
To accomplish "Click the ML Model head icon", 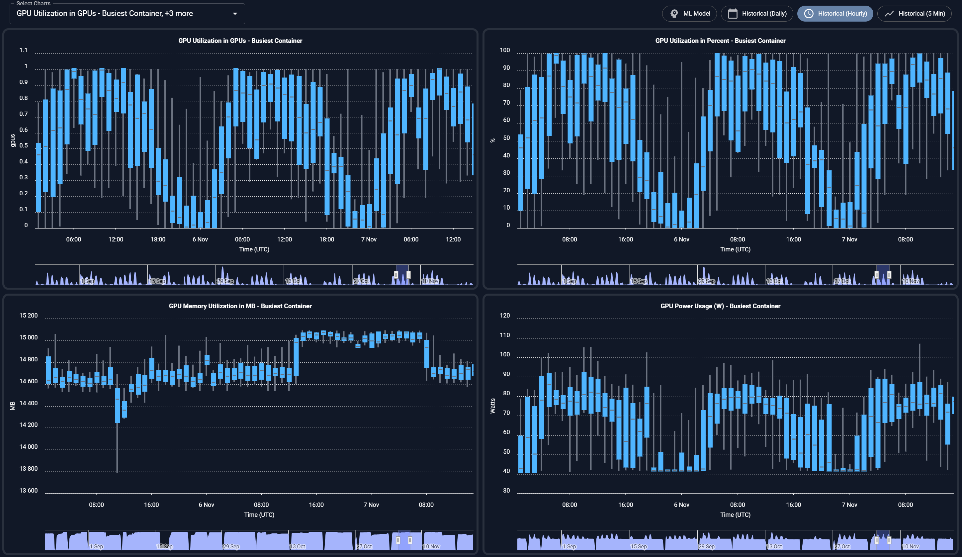I will (x=674, y=13).
